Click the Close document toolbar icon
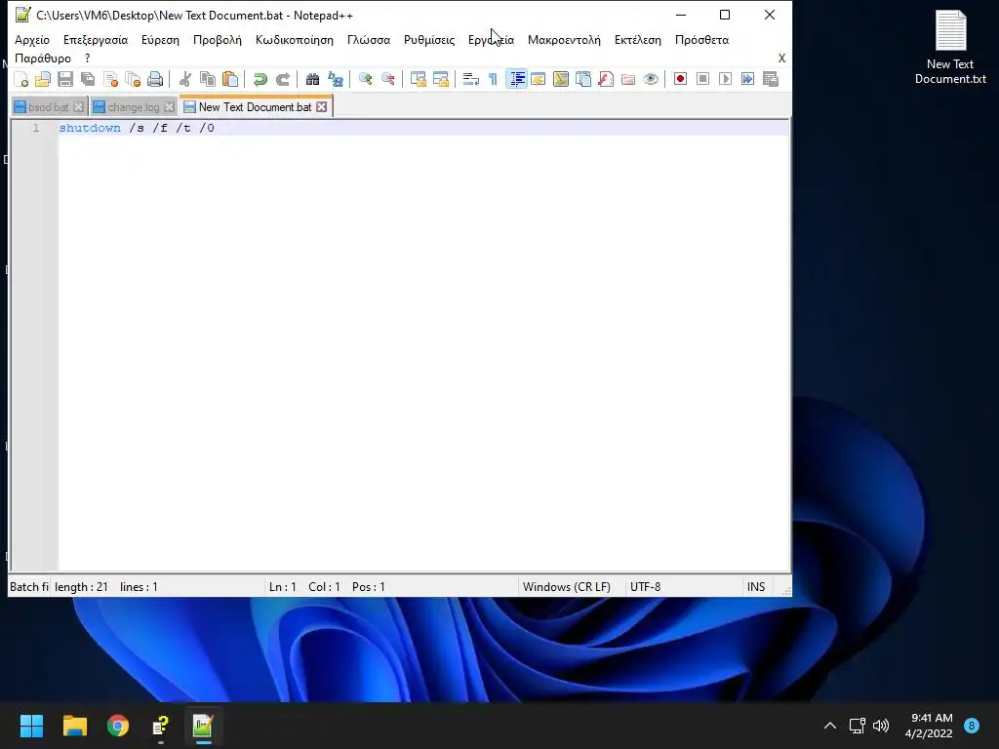 111,79
